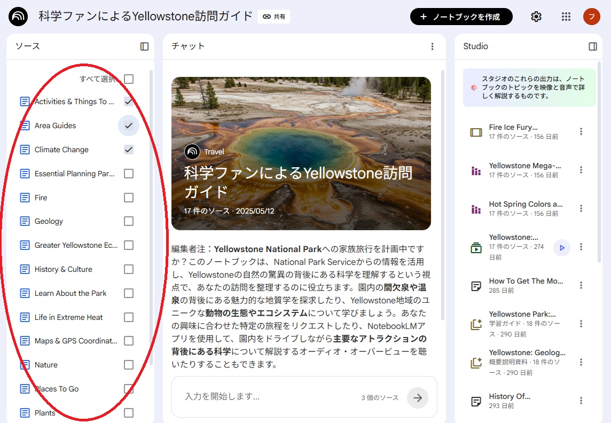611x423 pixels.
Task: Toggle the すべて選択 checkbox
Action: 129,79
